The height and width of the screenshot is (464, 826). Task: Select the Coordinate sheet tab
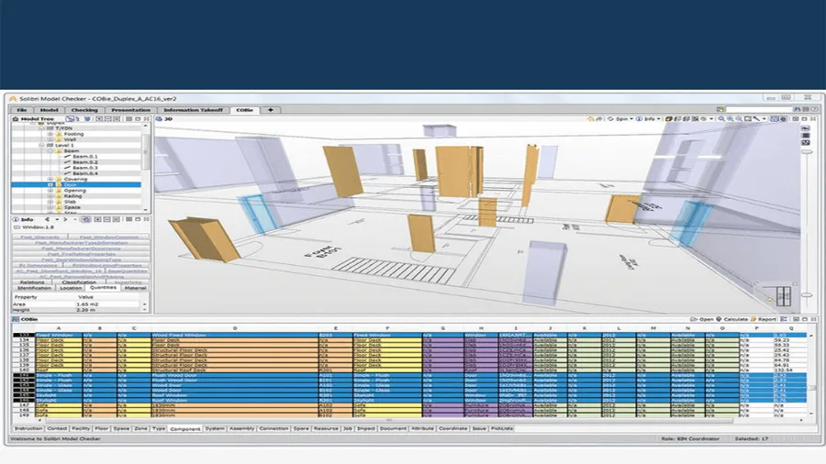coord(453,429)
